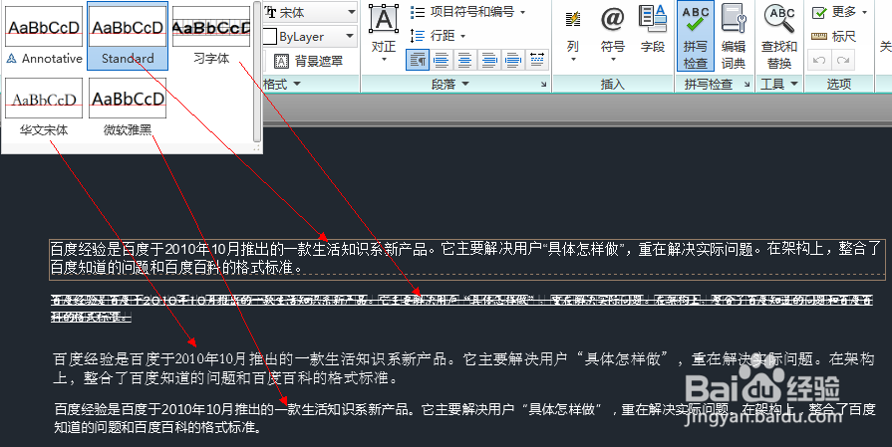Toggle 拼写检查 spell check

696,37
